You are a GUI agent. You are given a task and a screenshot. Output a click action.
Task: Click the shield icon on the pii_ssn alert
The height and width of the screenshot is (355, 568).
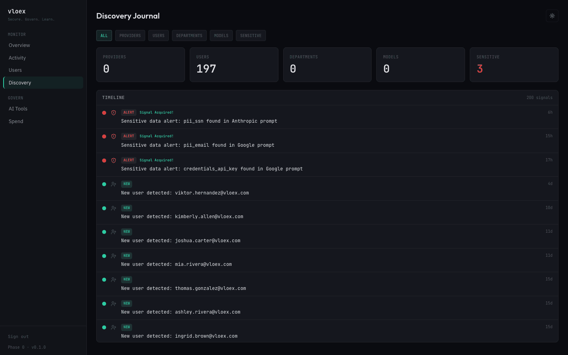pos(114,113)
